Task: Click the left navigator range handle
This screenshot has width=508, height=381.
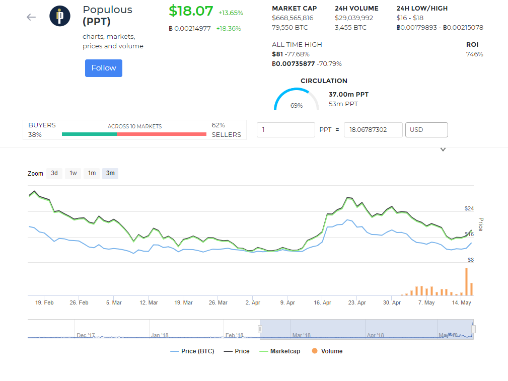Action: 260,329
